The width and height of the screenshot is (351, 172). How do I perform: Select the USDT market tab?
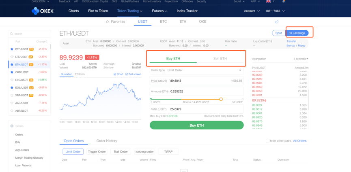pos(142,22)
